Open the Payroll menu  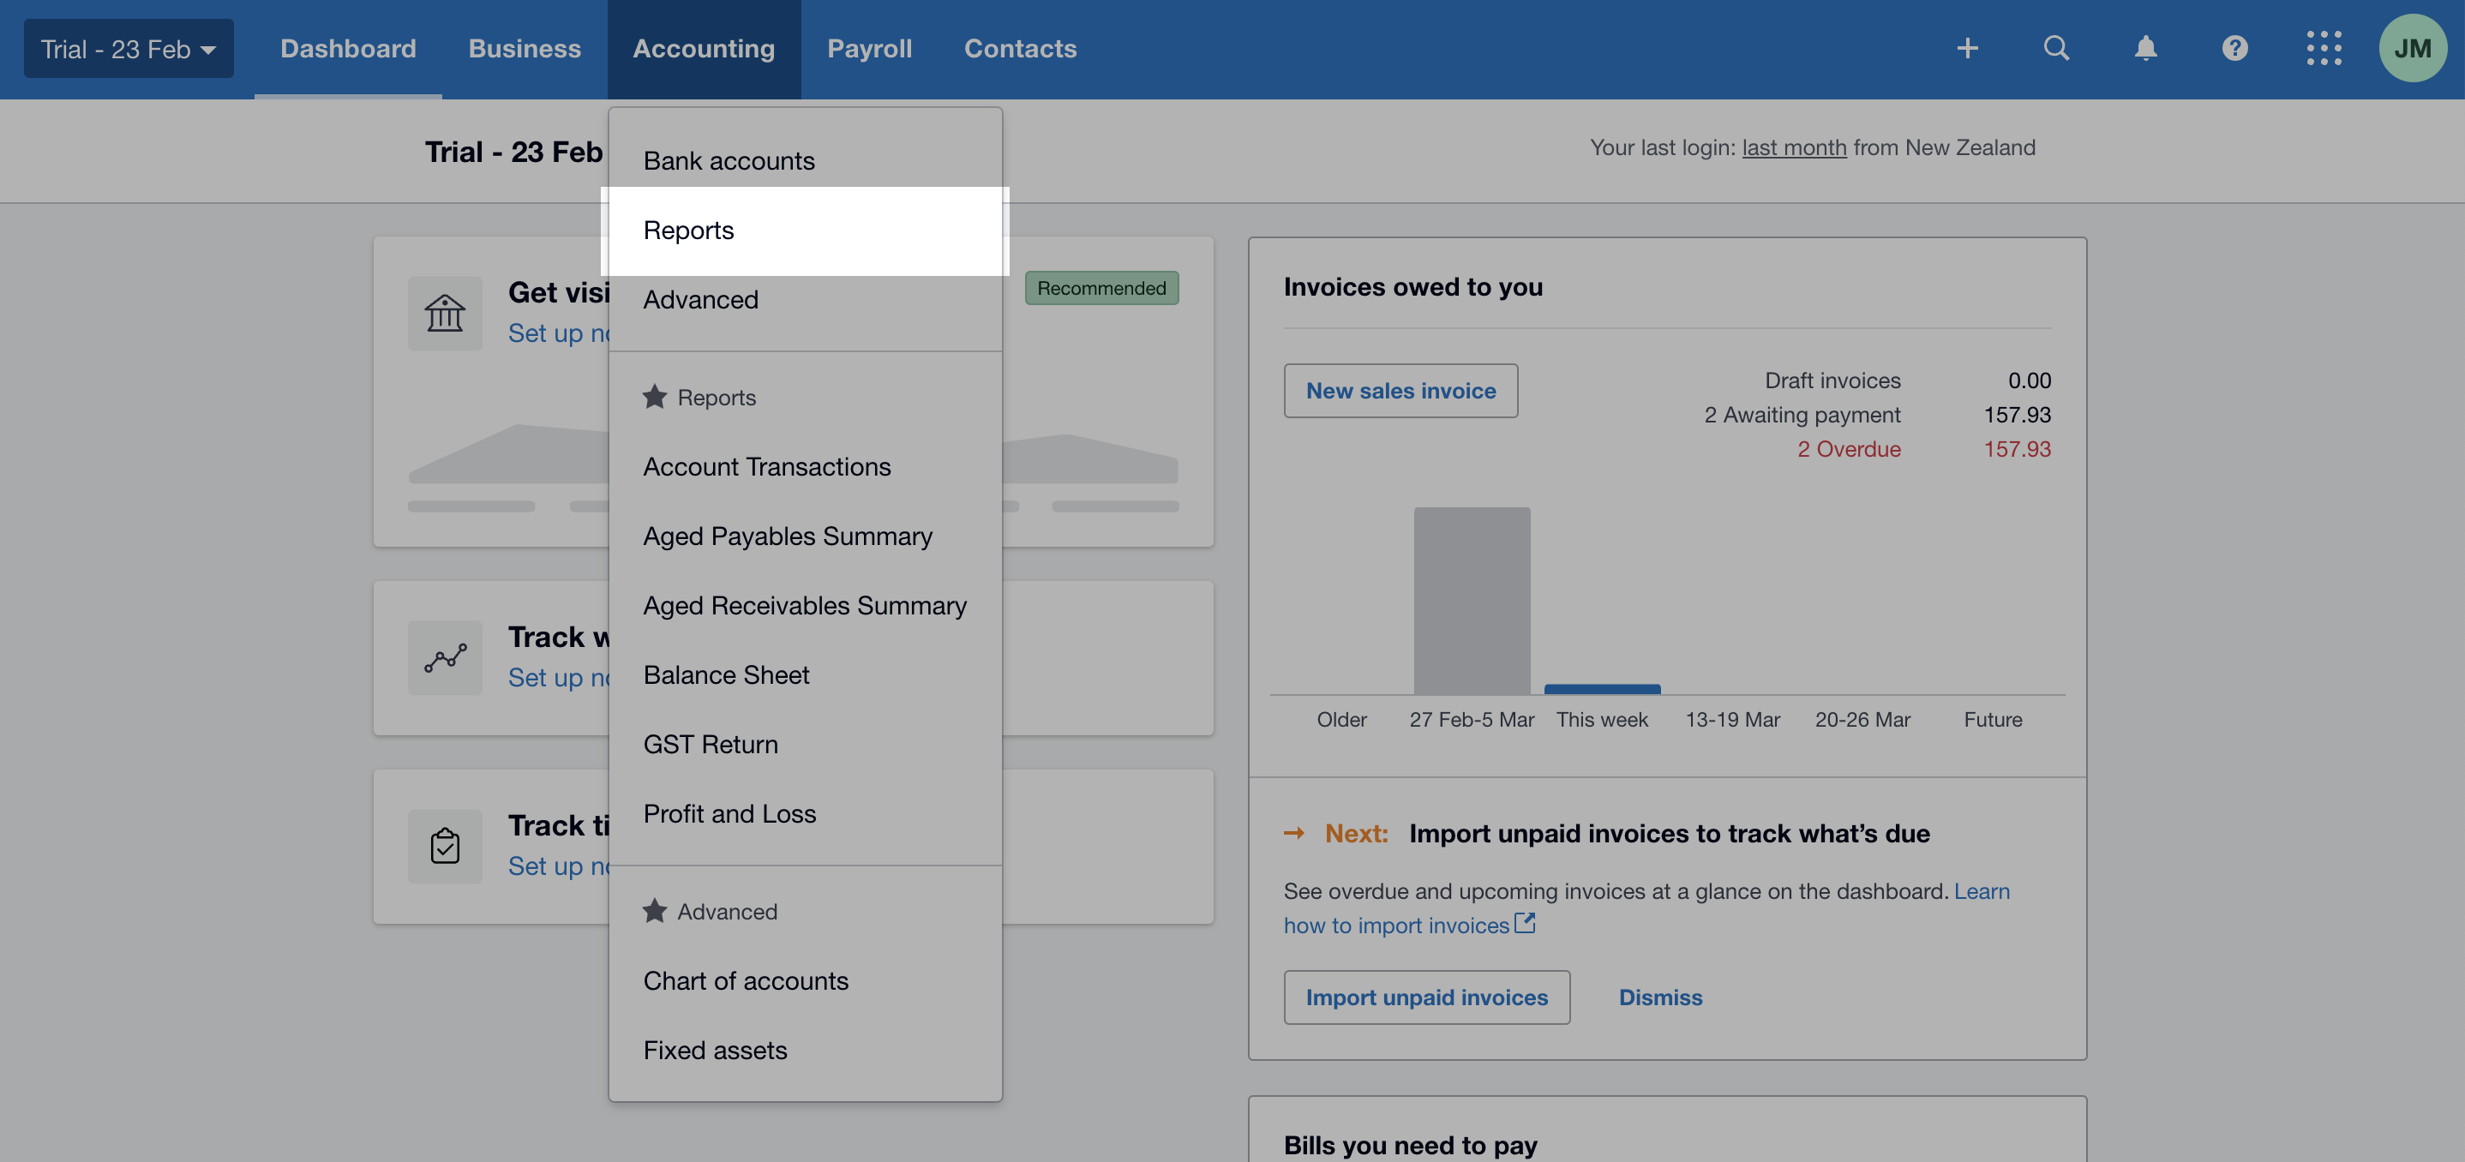(x=869, y=49)
